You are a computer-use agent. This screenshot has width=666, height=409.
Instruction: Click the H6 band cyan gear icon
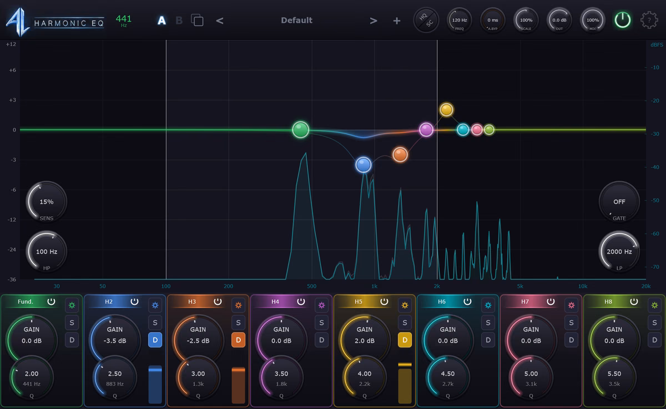coord(488,305)
